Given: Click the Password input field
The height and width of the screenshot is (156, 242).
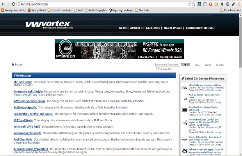Looking at the screenshot, I should click(174, 65).
